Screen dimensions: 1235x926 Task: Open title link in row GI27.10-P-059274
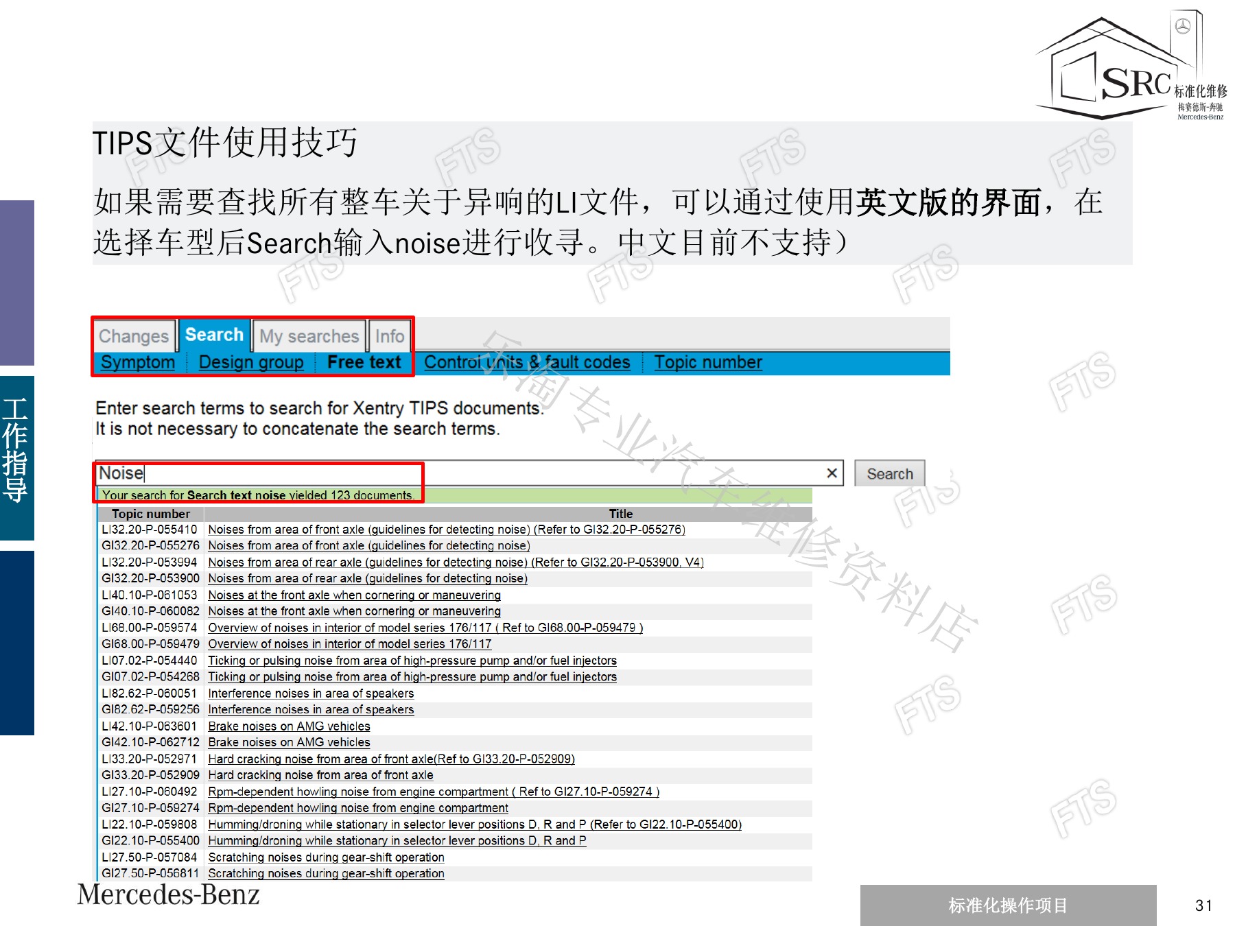pos(358,808)
